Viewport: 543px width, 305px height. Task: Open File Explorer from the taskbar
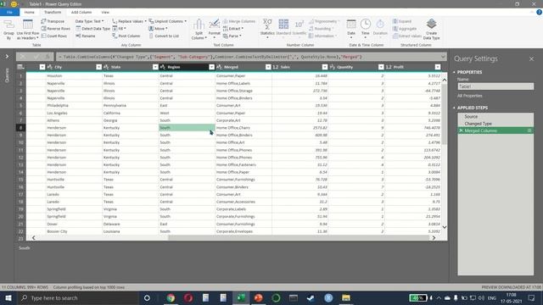[x=346, y=297]
